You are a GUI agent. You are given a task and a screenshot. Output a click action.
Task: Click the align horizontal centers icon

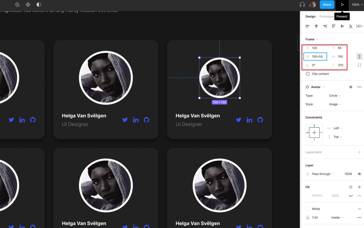point(316,26)
